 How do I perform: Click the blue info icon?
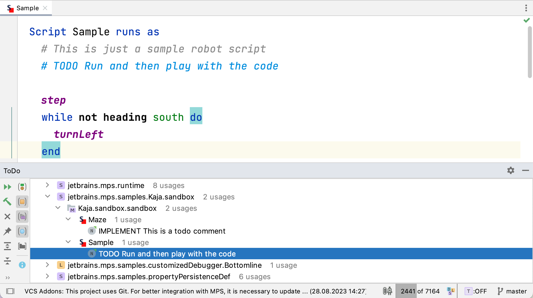22,265
